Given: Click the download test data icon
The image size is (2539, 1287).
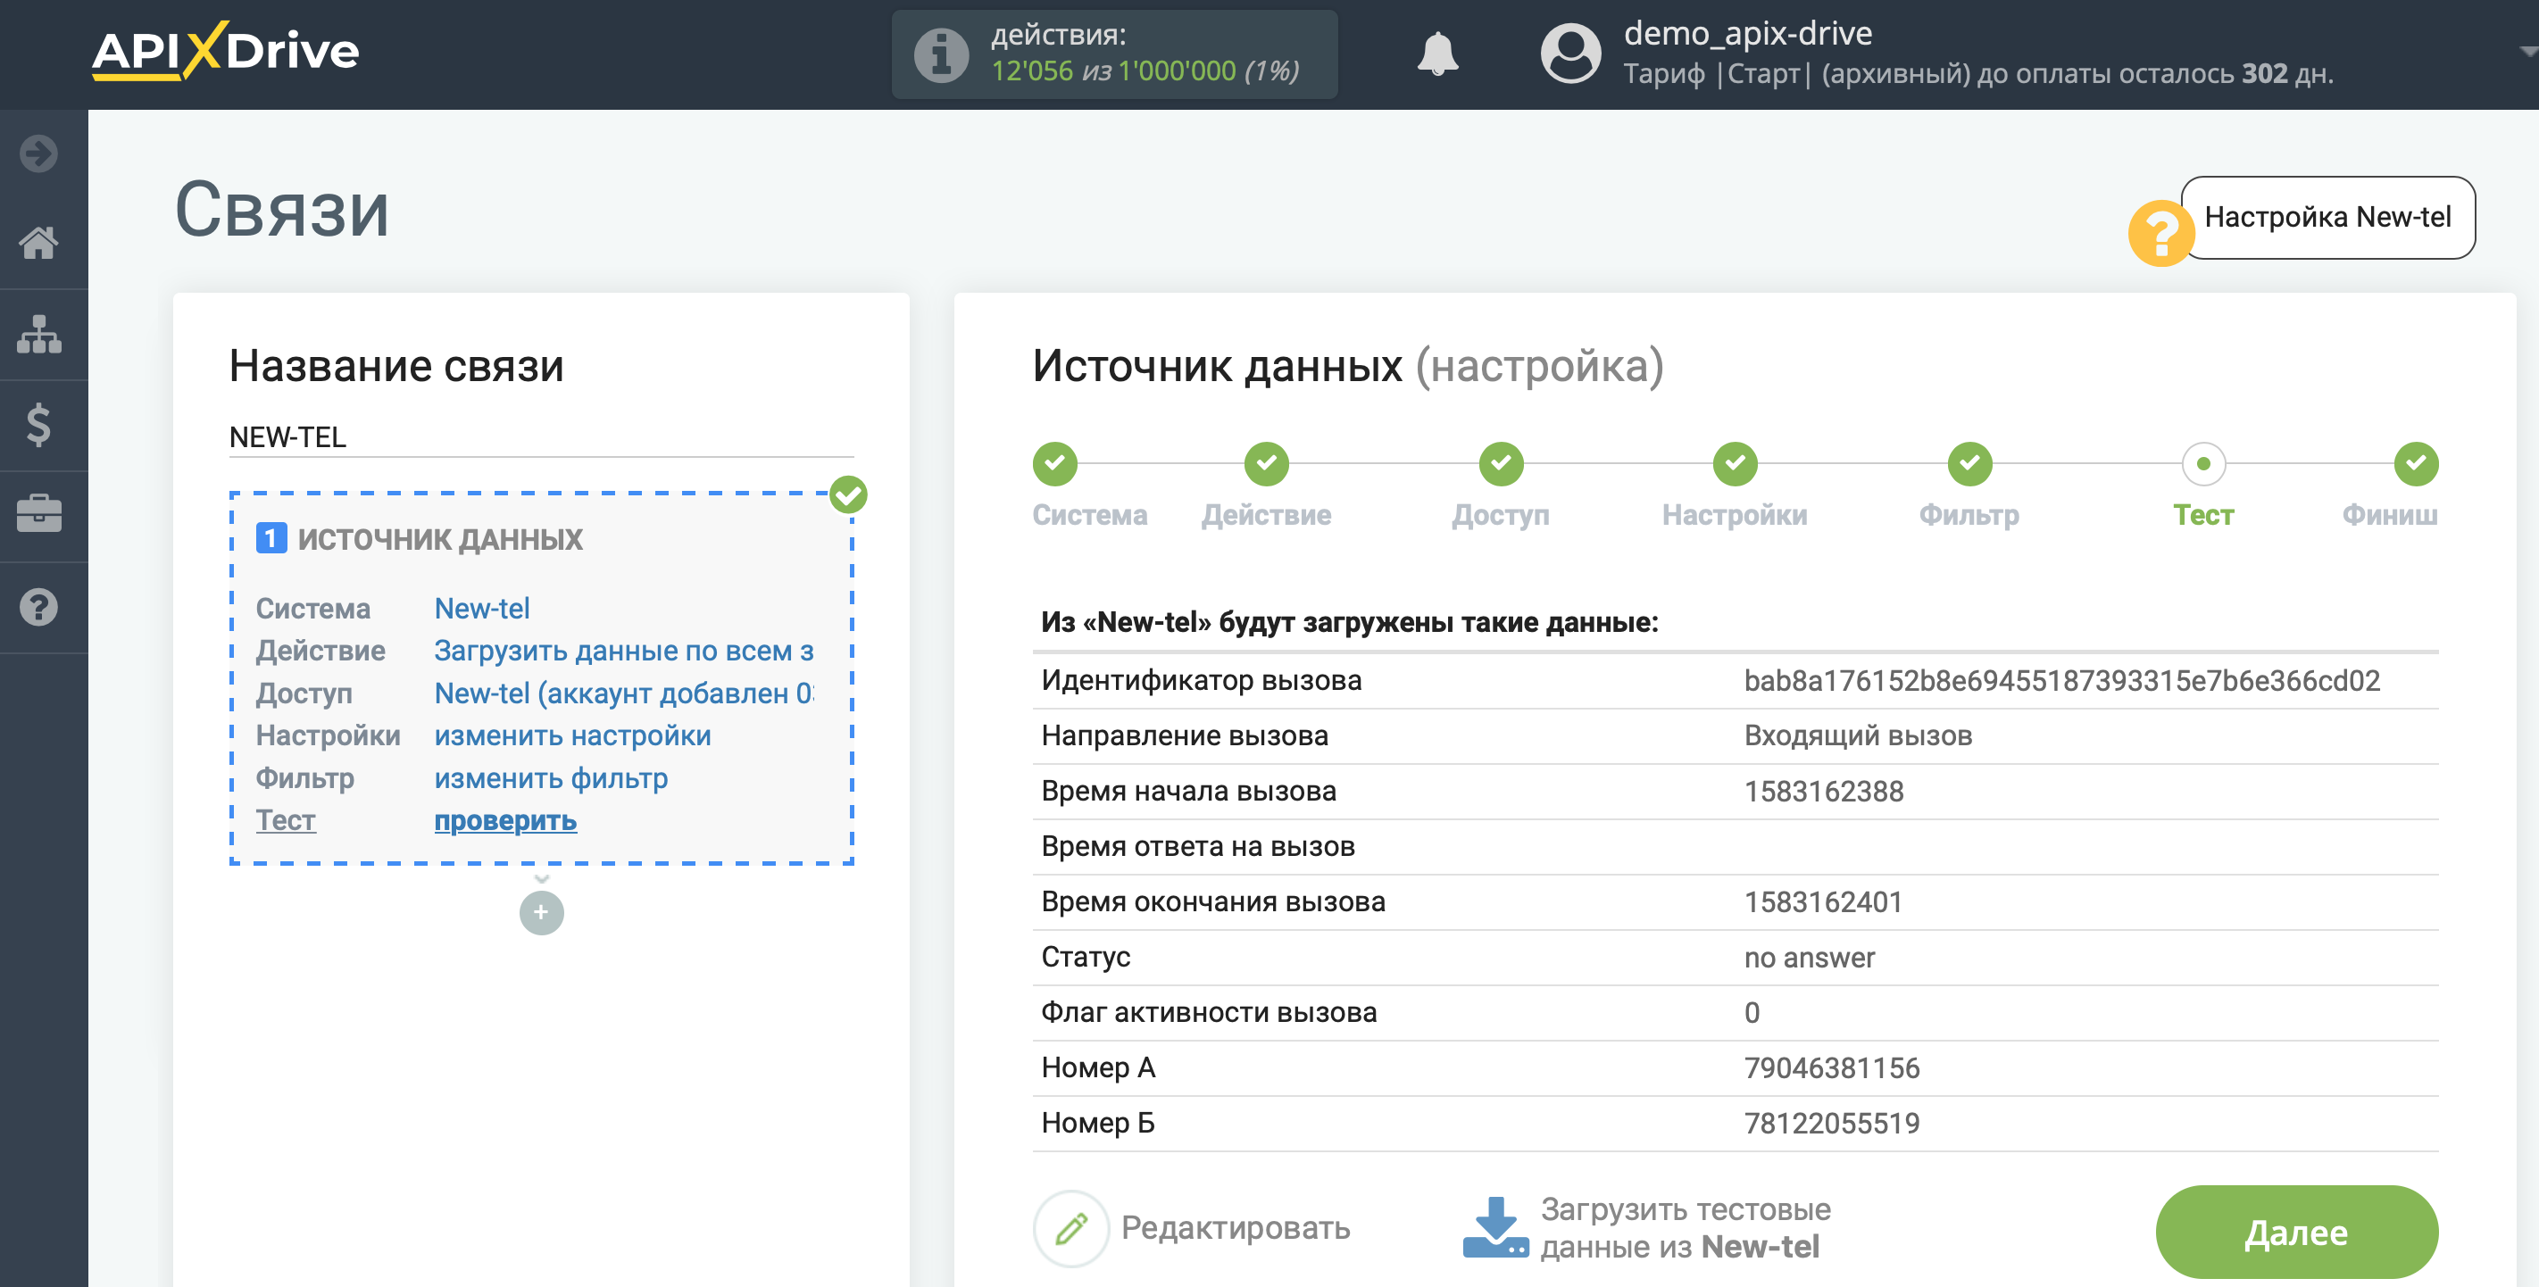Looking at the screenshot, I should coord(1494,1227).
